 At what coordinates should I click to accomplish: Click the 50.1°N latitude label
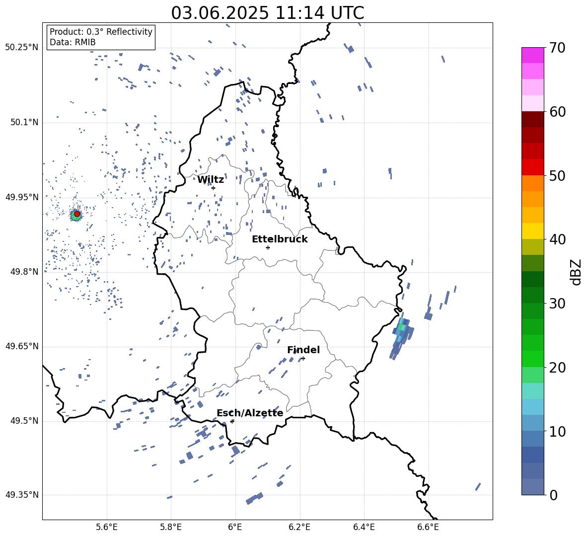click(24, 123)
